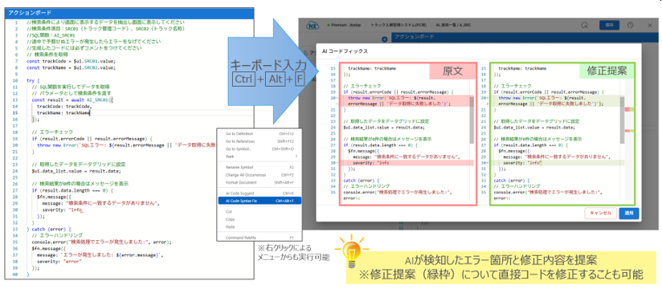The image size is (662, 293).
Task: Click severity: "error" line in the left editor
Action: [59, 262]
